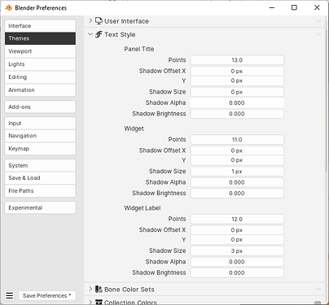
Task: Go to the System tab
Action: (40, 165)
